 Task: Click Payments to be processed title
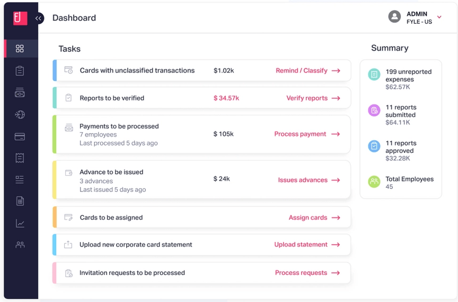(119, 126)
